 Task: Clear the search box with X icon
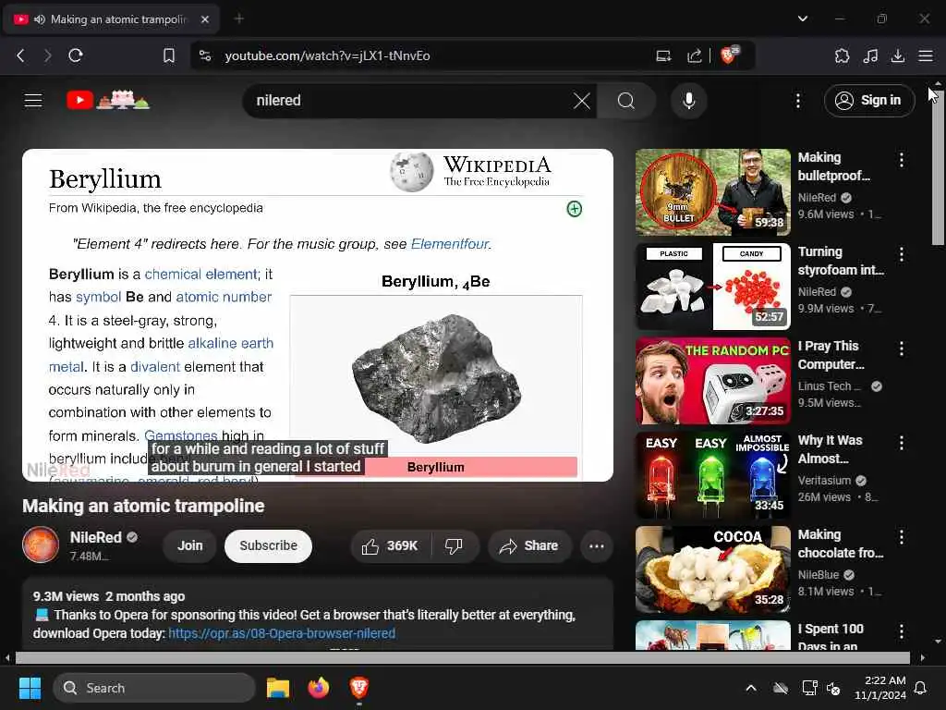tap(582, 100)
